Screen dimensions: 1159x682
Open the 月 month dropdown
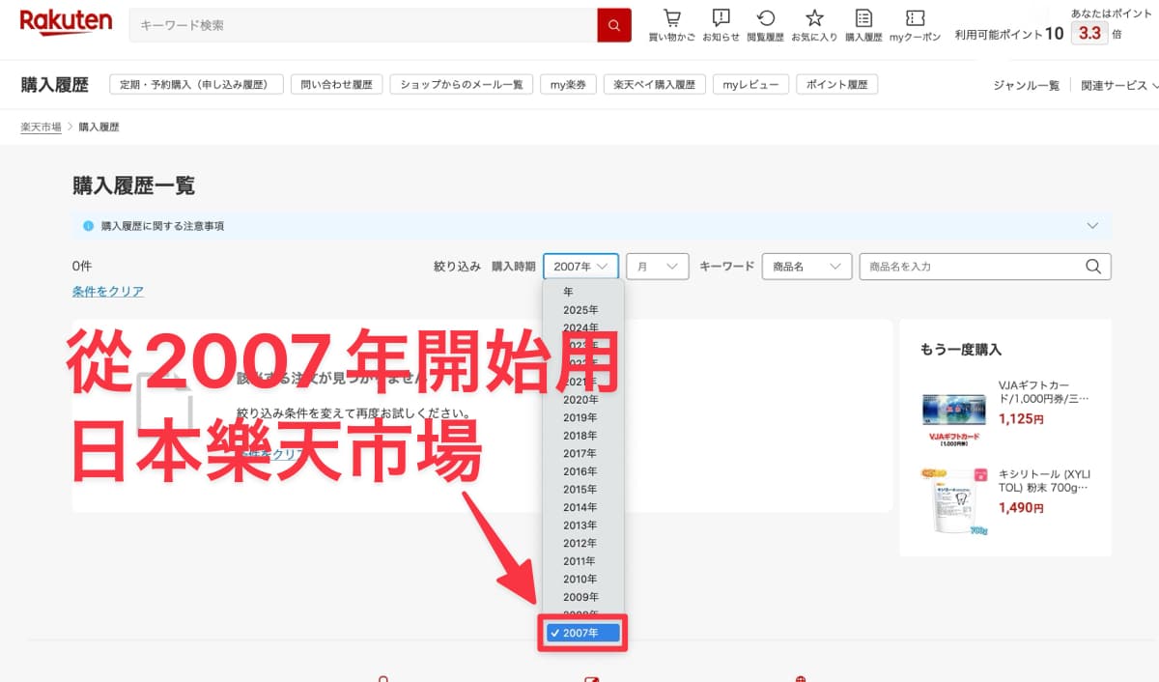[657, 267]
